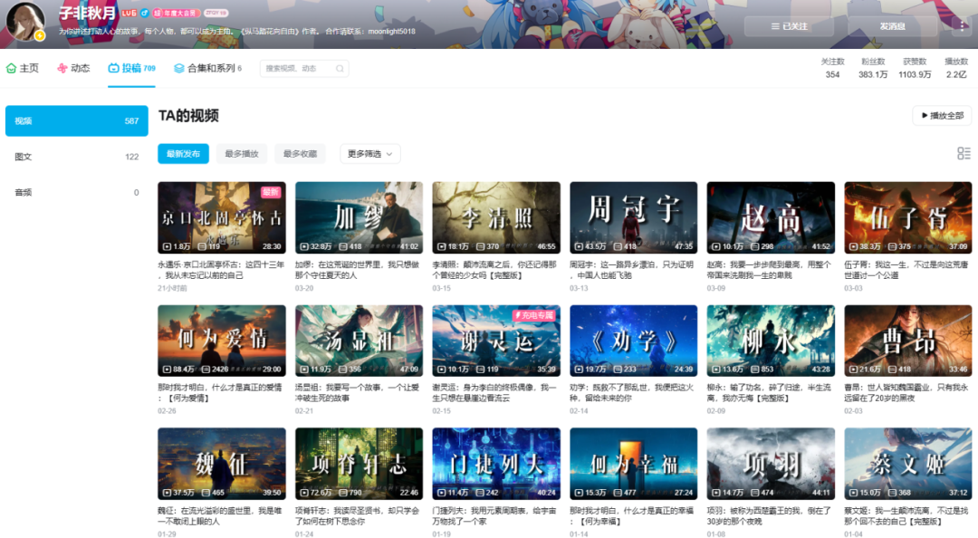Select the 最新发布 sort option
Viewport: 978px width, 538px height.
click(183, 154)
